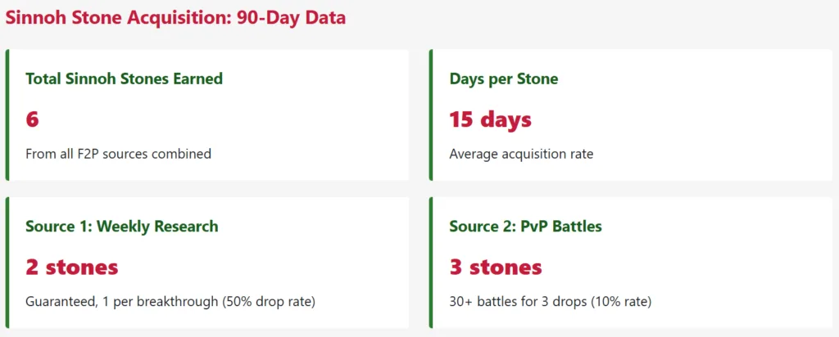This screenshot has width=839, height=337.
Task: Click the green left border of Weekly Research card
Action: (x=7, y=262)
